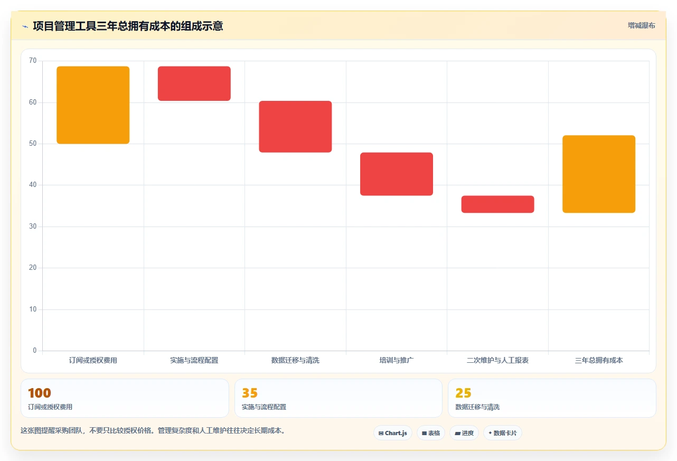Select the red 实施与流程配置 bar
The image size is (677, 461).
[x=194, y=83]
